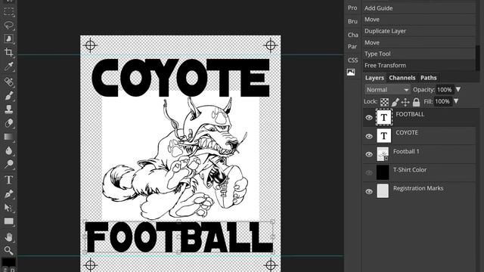Select the Clone Stamp tool
Screen dimensions: 484x272
(x=8, y=109)
